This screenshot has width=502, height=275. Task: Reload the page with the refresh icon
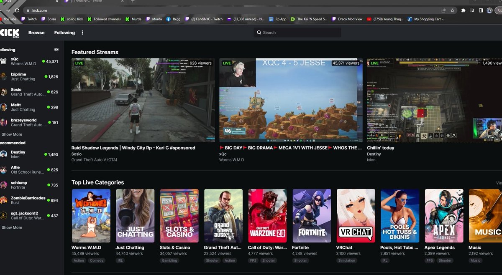coord(17,10)
